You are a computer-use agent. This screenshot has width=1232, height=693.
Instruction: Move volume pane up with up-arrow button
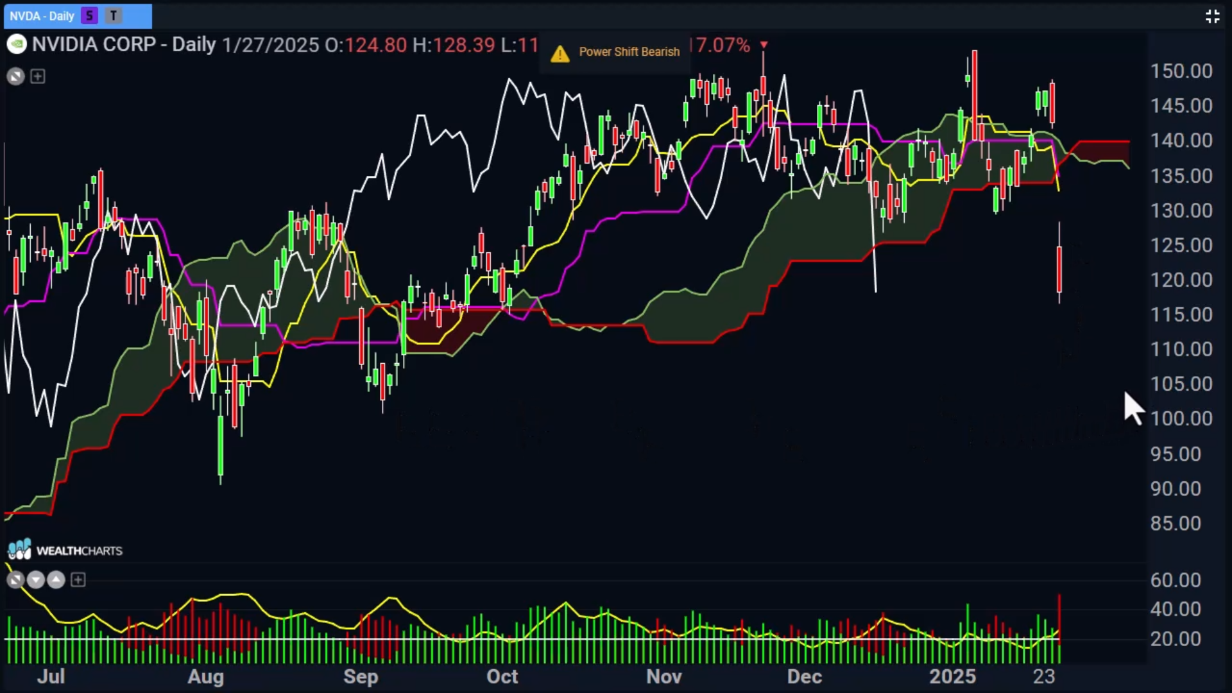click(x=56, y=580)
